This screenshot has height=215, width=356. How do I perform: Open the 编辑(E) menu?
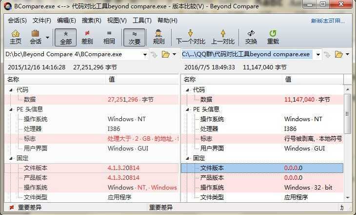66,21
